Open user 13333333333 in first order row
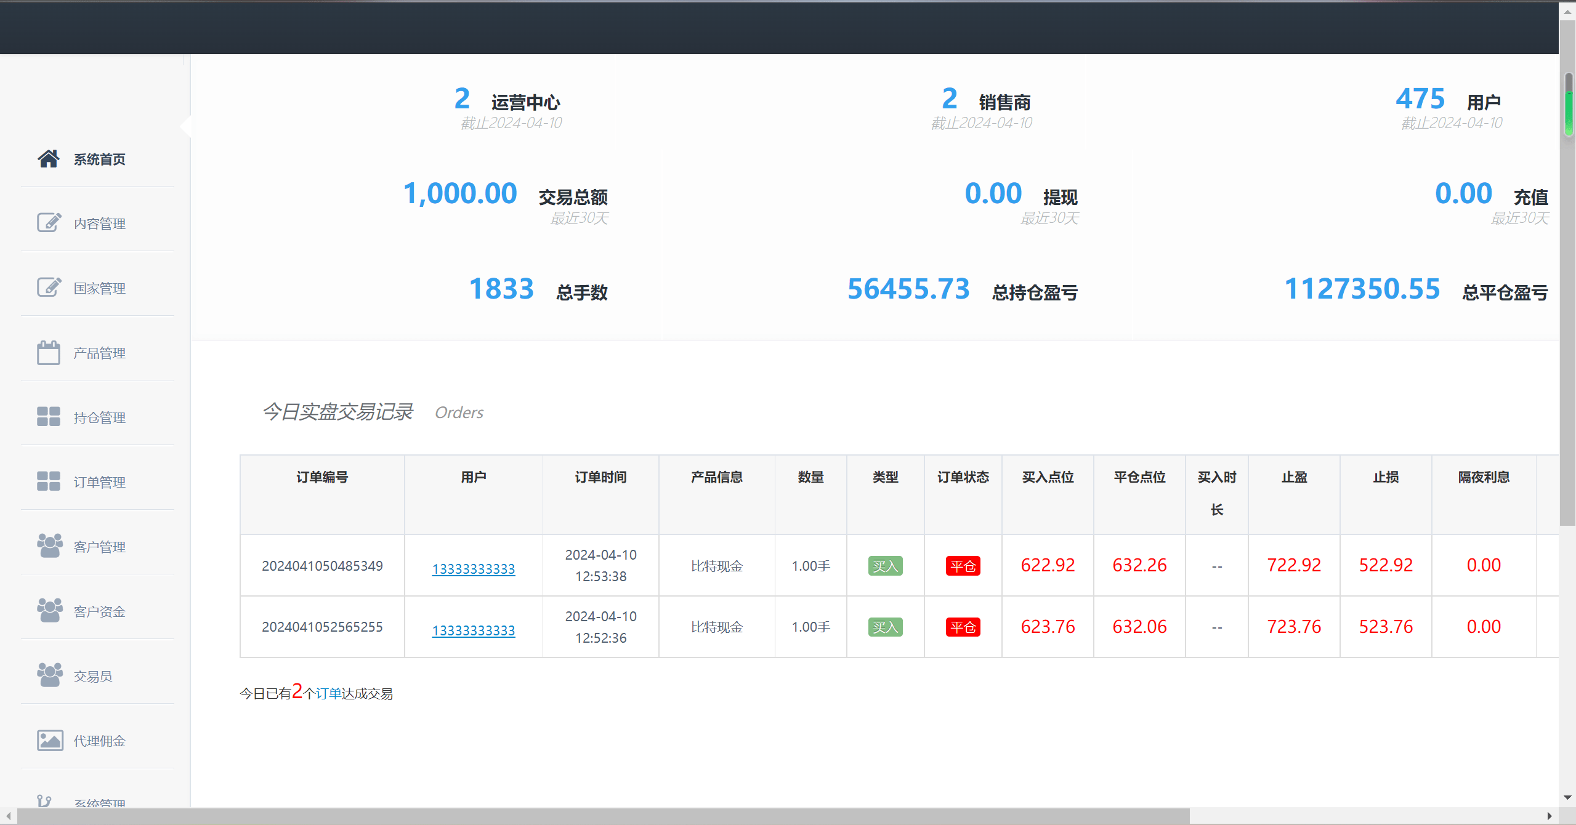The image size is (1576, 825). coord(473,569)
